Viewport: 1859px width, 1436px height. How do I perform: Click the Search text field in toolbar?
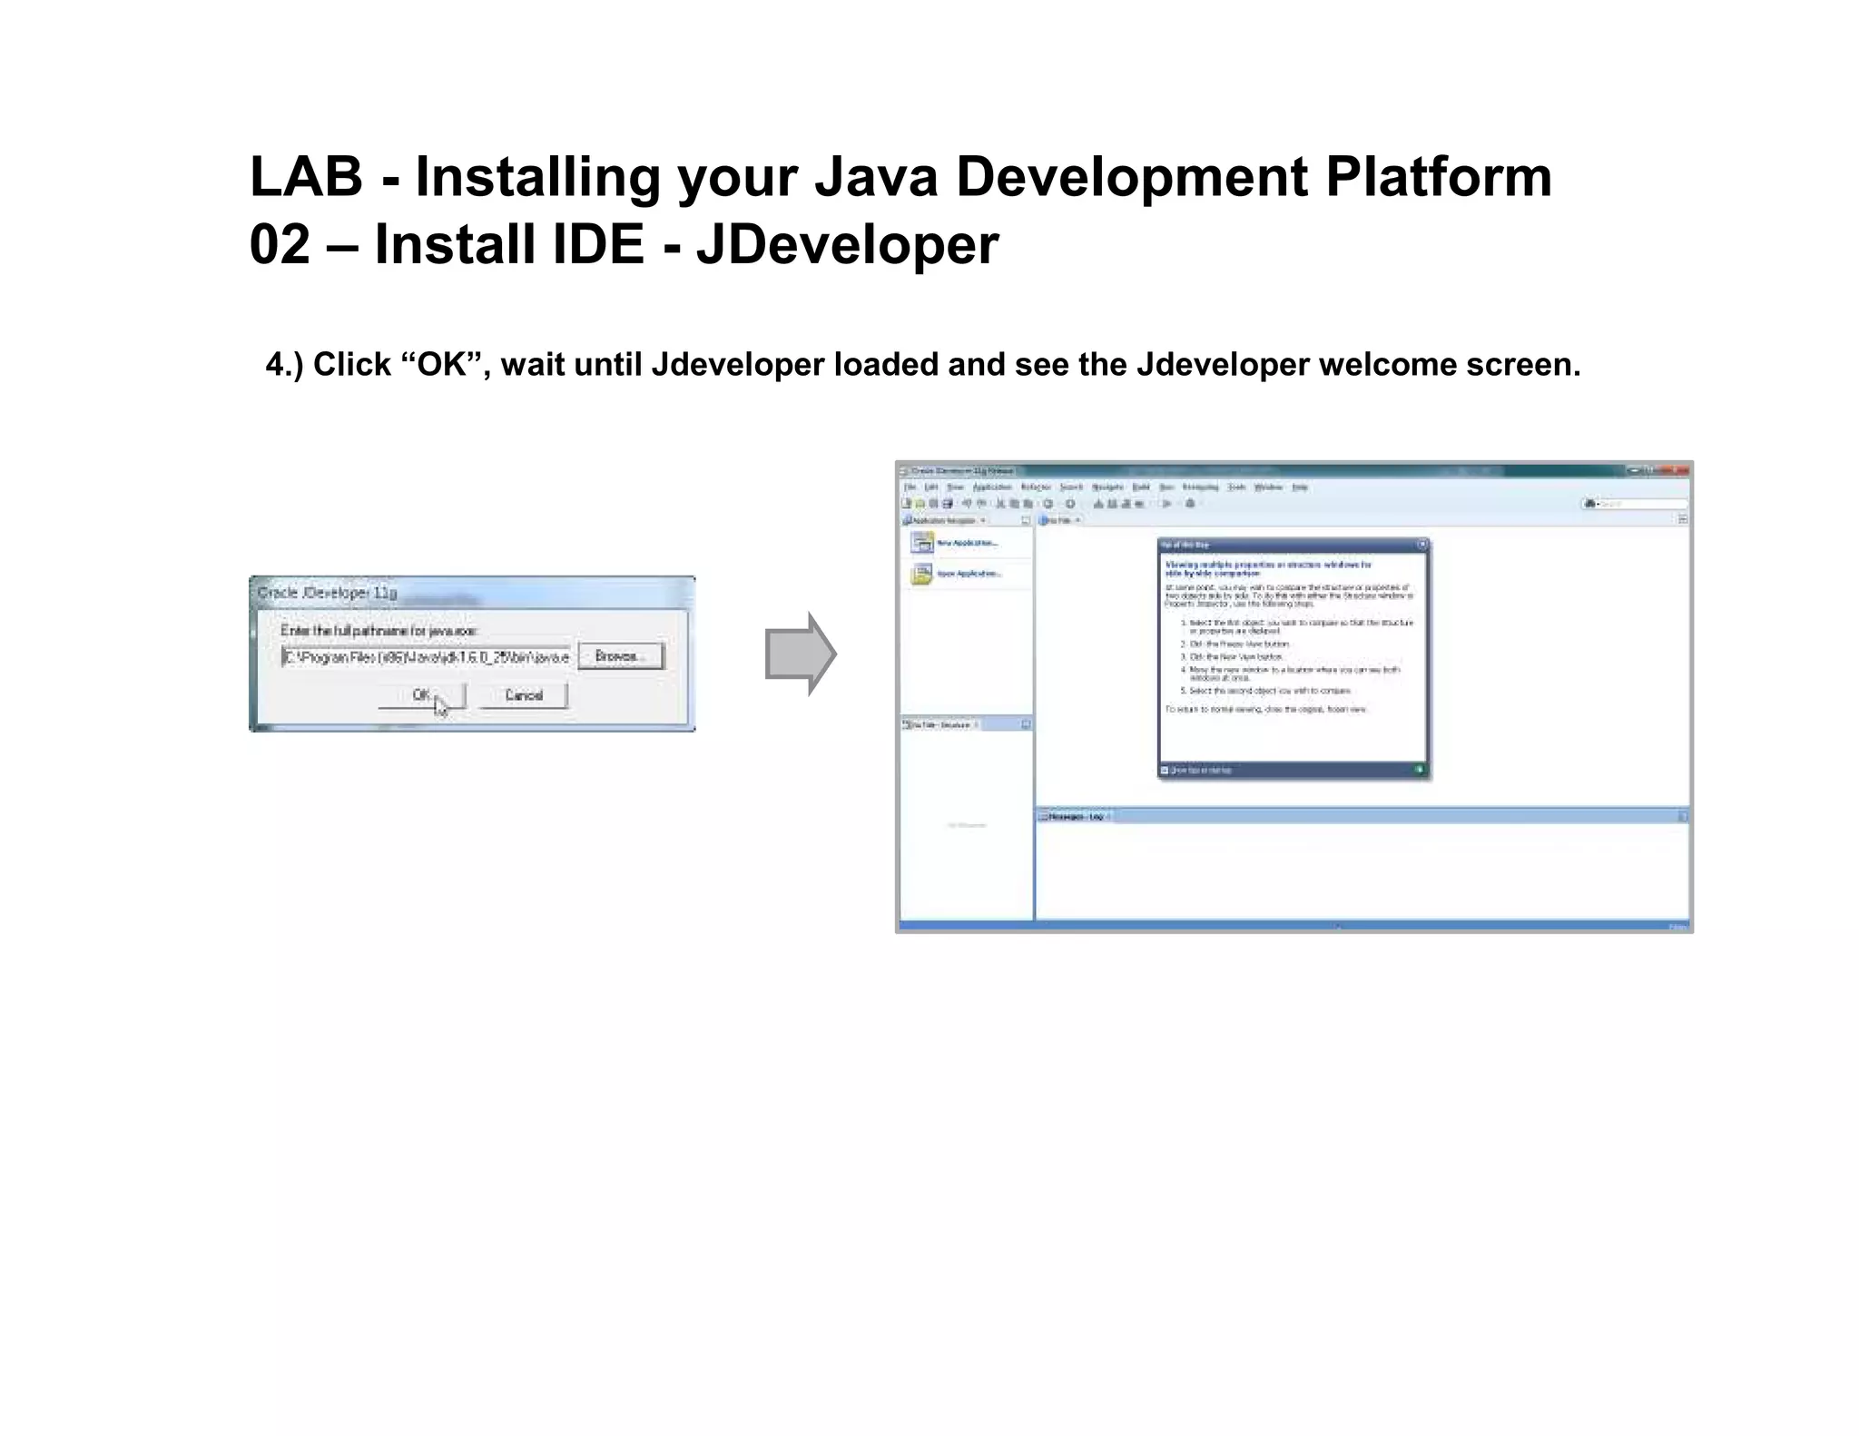[x=1644, y=504]
